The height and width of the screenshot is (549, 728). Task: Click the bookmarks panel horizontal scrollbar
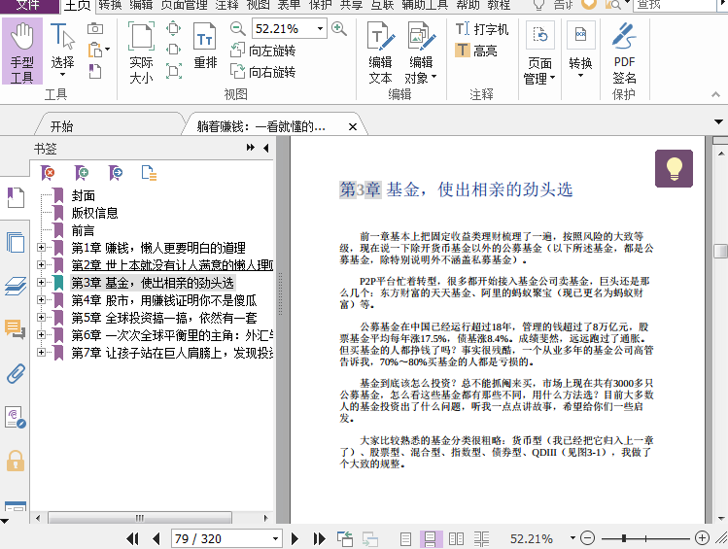[139, 518]
